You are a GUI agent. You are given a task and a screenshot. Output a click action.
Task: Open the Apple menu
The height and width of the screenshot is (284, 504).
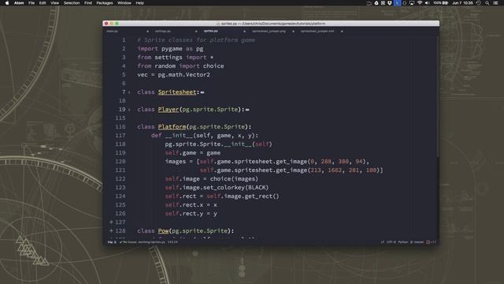pyautogui.click(x=7, y=3)
